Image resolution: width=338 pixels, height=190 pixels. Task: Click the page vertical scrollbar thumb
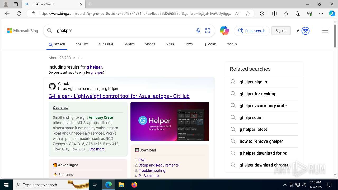tap(335, 36)
